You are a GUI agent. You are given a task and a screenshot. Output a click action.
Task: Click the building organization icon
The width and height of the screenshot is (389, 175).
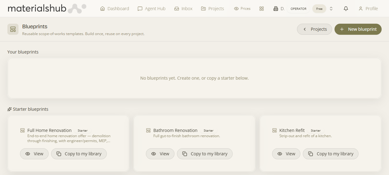click(x=276, y=9)
